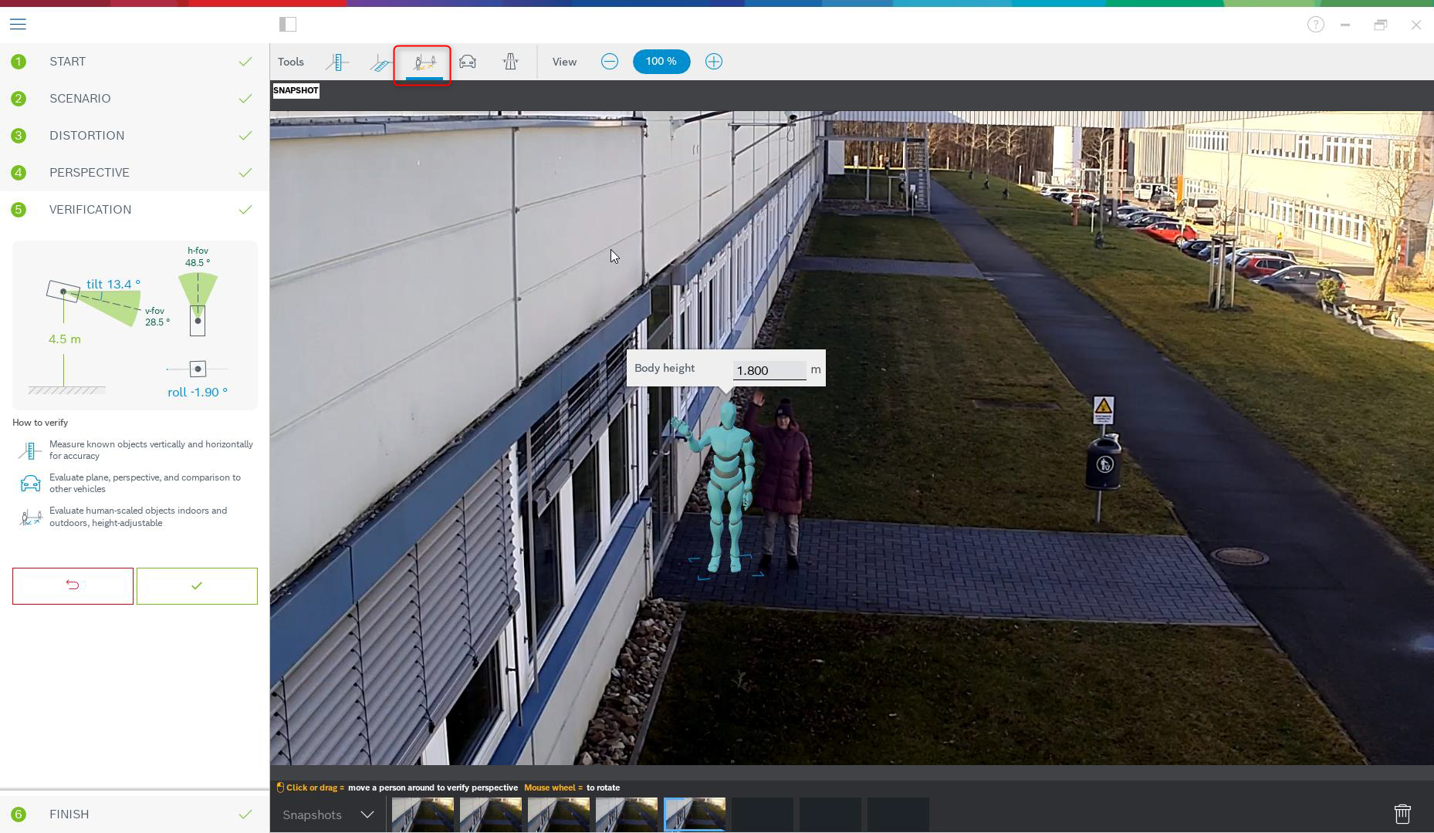Zoom out with the minus icon

pyautogui.click(x=610, y=62)
